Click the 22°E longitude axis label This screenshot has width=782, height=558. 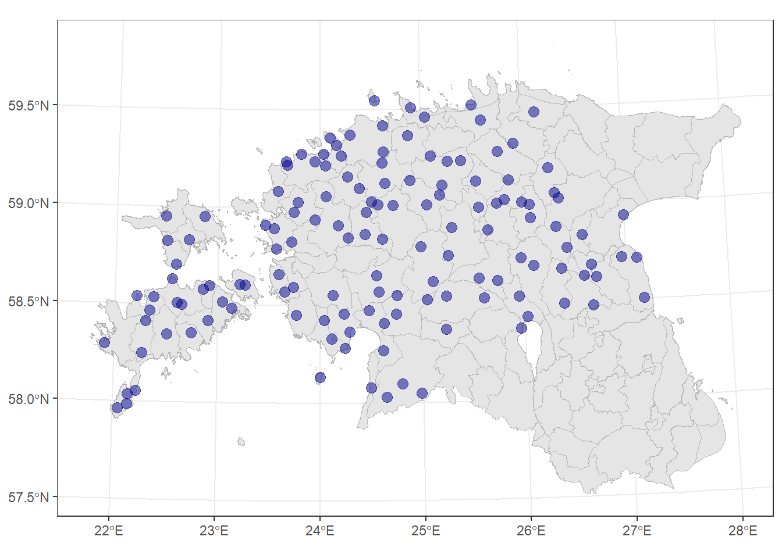coord(109,531)
